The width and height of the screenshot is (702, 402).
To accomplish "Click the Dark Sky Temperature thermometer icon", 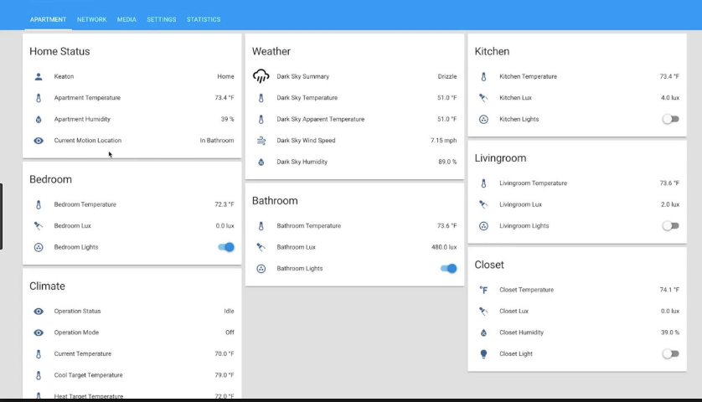I will pos(261,98).
